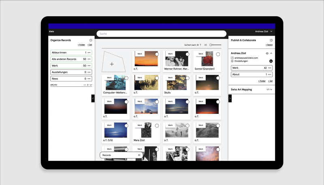Expand the Swiss Art Mapping section

coord(271,89)
